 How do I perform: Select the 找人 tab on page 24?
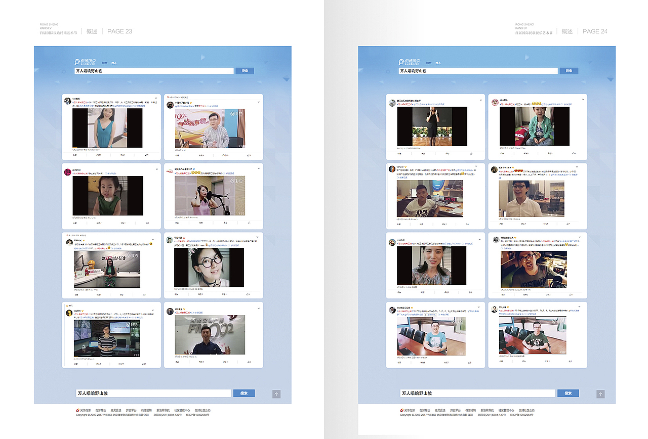[x=438, y=63]
